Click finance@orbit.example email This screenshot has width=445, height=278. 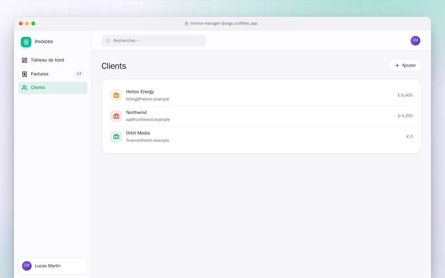click(x=148, y=140)
